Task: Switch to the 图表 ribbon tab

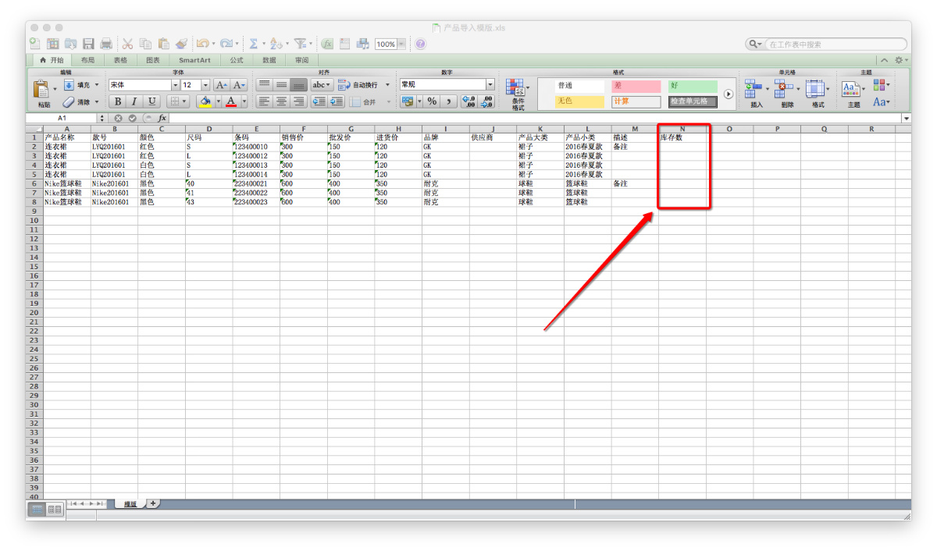Action: pos(153,60)
